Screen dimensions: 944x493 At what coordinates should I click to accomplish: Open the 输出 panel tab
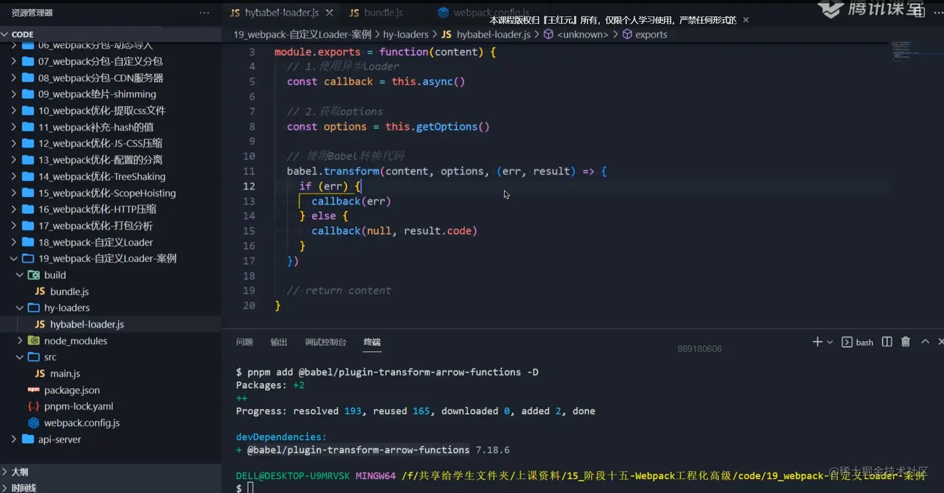tap(279, 342)
